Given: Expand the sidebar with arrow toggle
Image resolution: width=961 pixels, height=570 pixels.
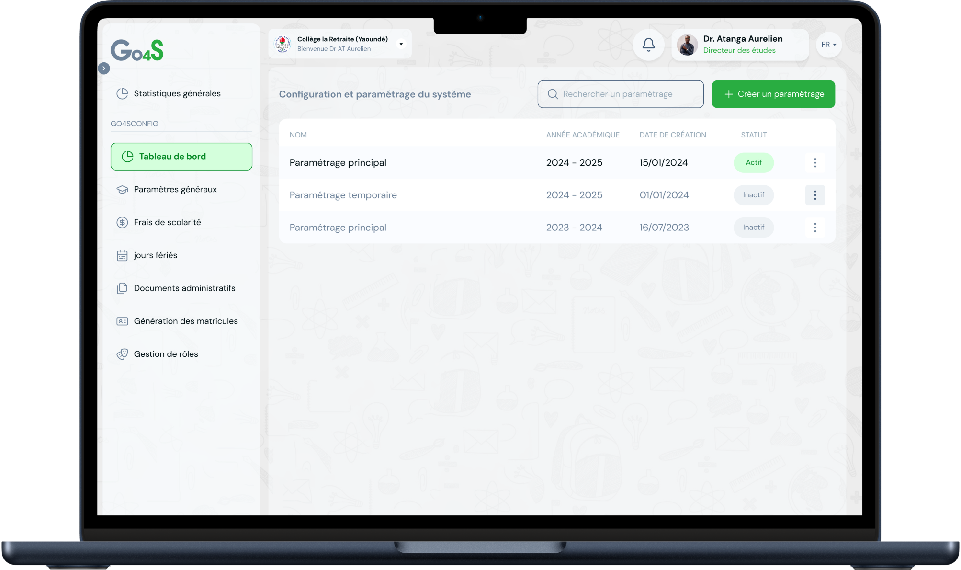Looking at the screenshot, I should pos(104,68).
